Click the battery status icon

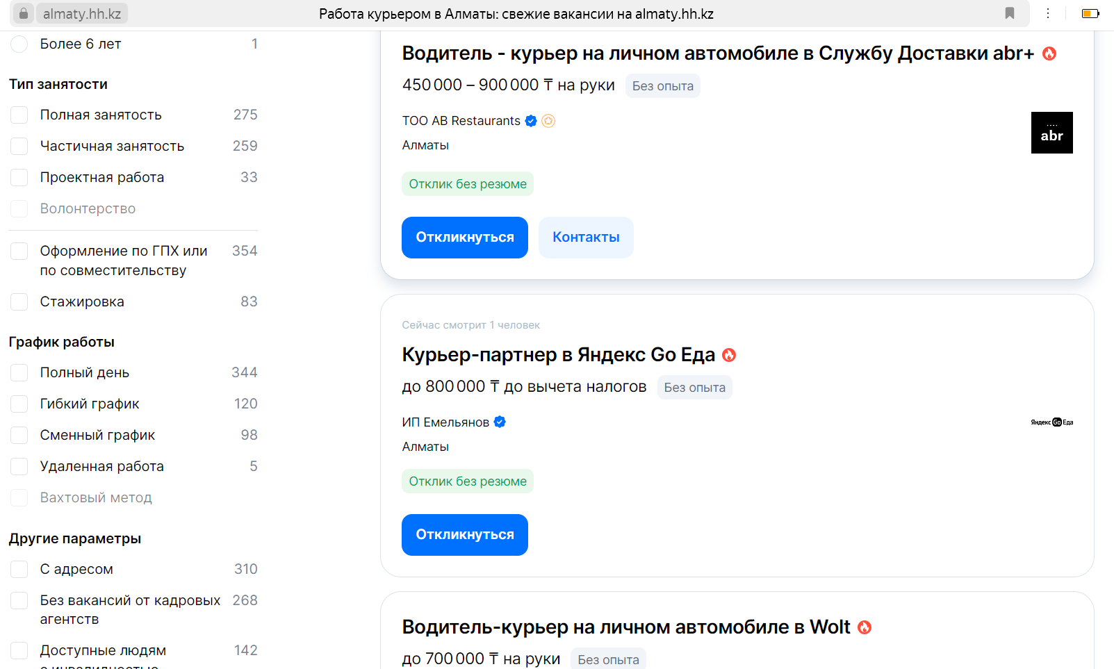pos(1090,13)
